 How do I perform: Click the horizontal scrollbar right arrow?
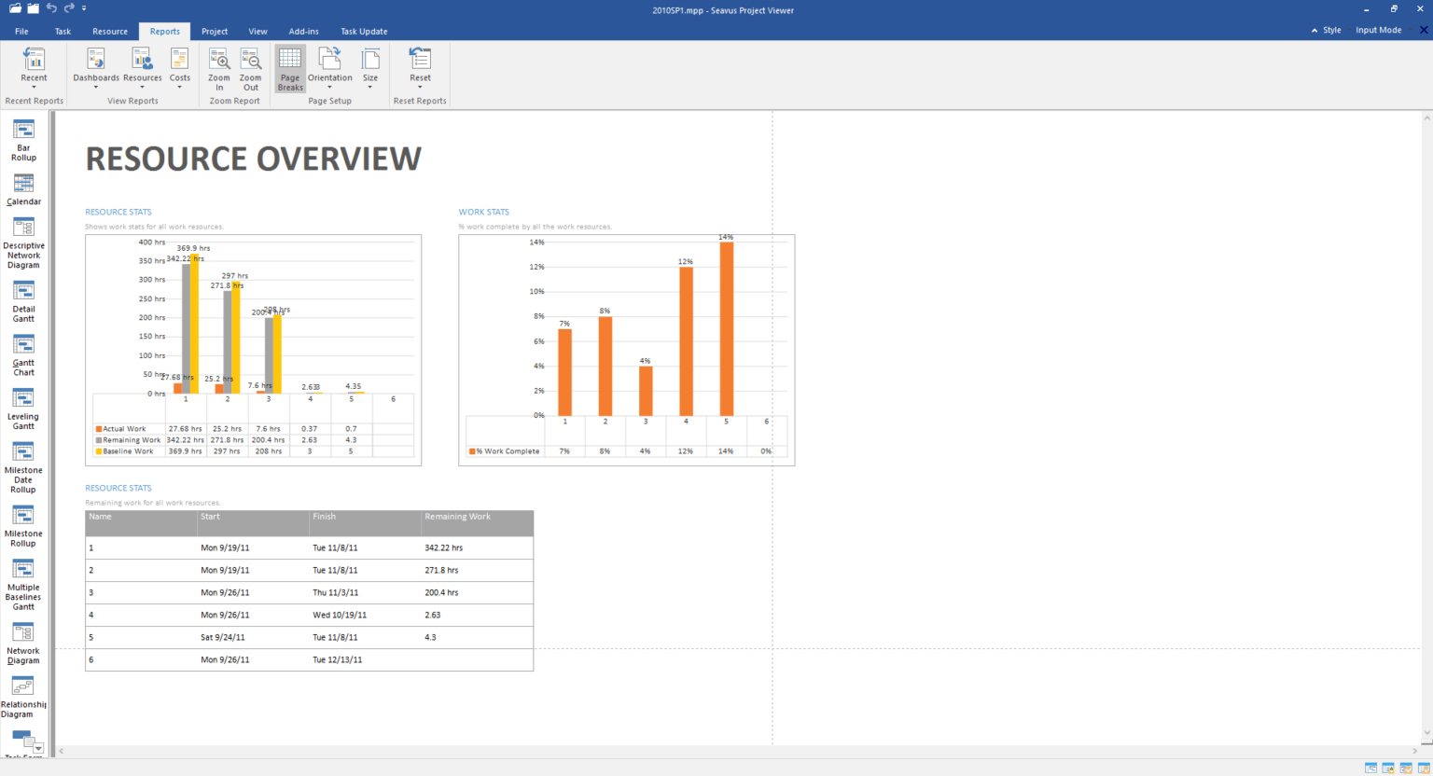[x=1415, y=751]
